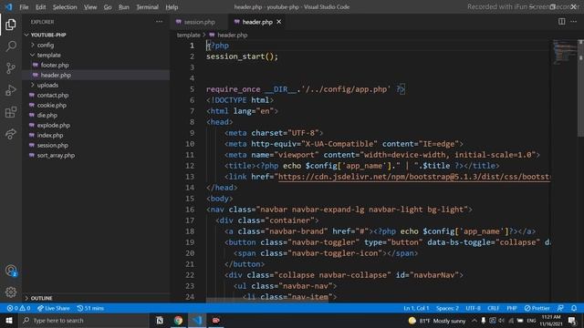
Task: Open the Manage gear icon
Action: point(10,292)
